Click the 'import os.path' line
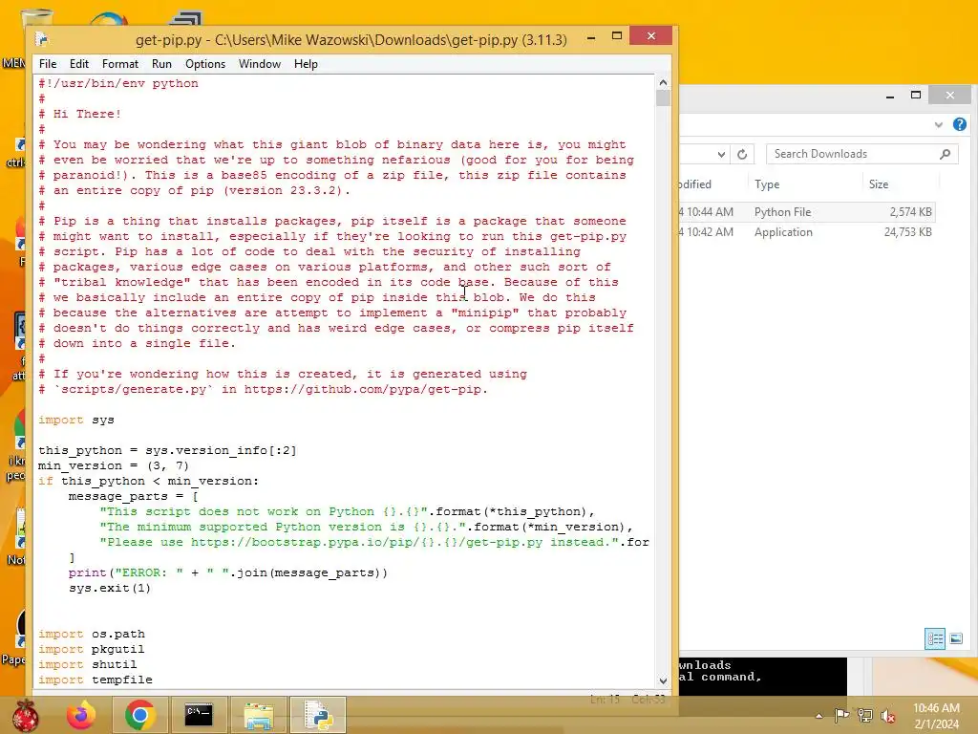978x734 pixels. coord(92,635)
